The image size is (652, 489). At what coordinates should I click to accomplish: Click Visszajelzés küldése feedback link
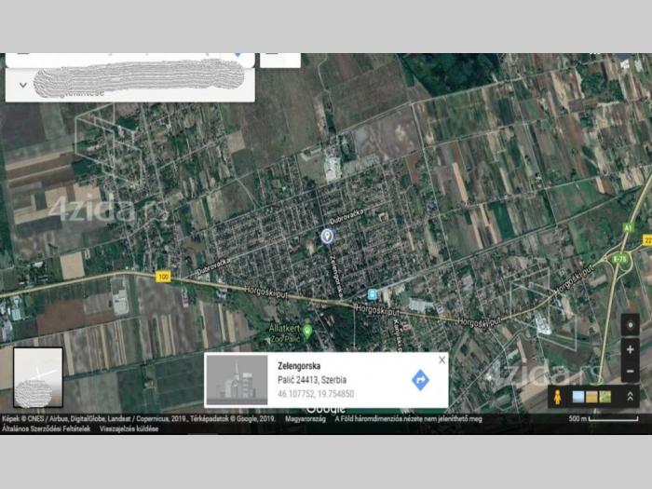tap(130, 428)
